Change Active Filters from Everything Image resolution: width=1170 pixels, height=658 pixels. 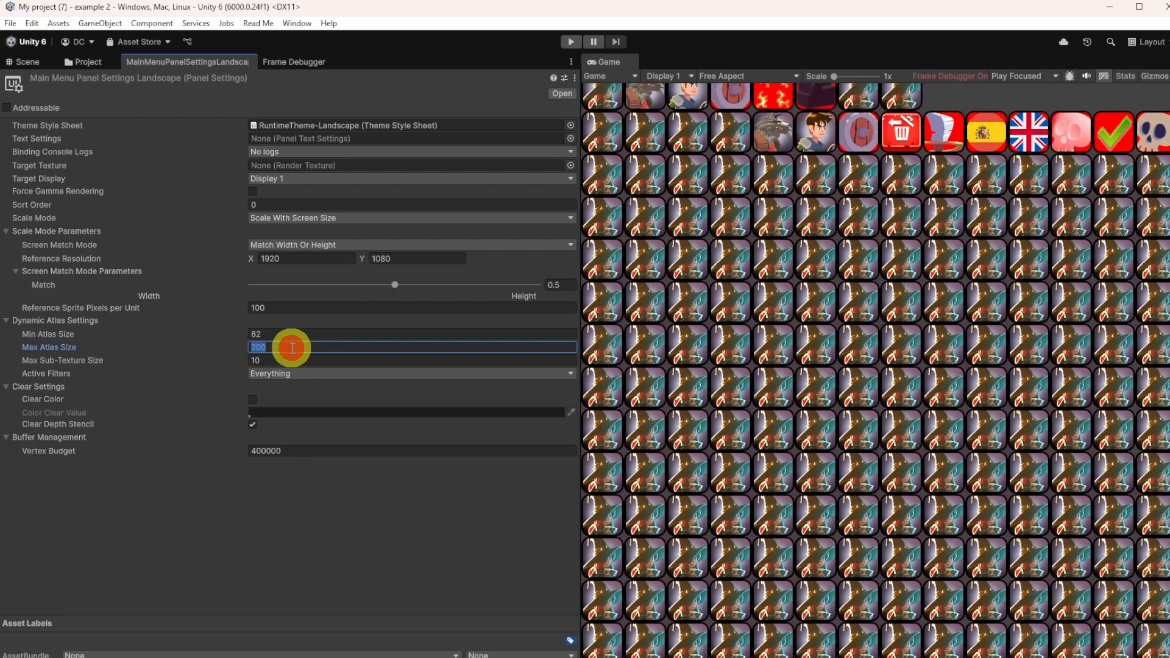[x=412, y=373]
